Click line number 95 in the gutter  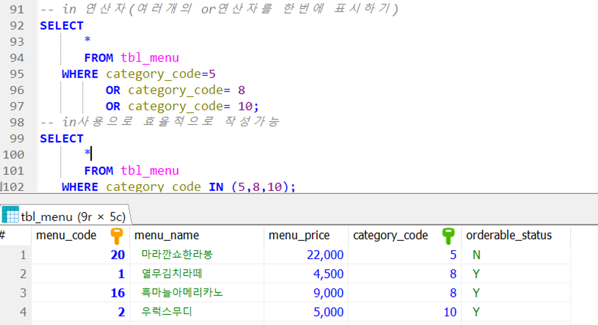point(17,74)
